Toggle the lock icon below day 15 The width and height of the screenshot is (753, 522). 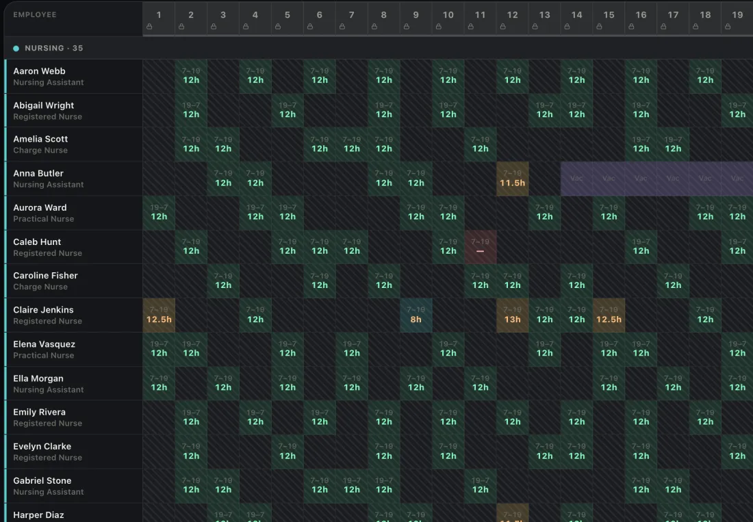[x=600, y=27]
